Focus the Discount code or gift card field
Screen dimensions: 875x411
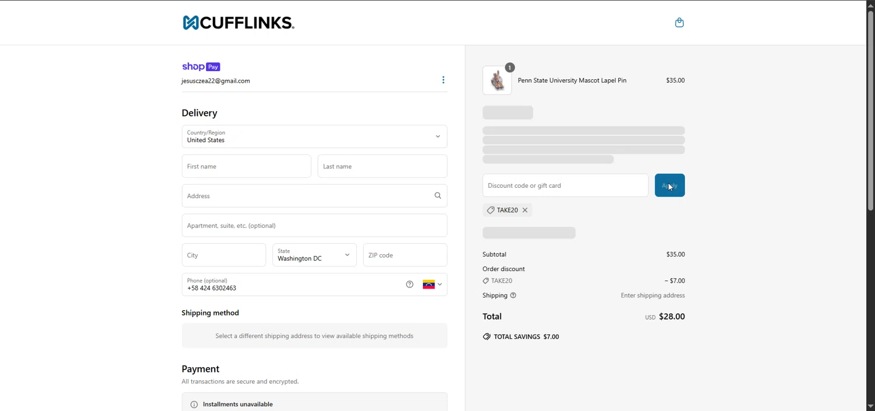[565, 185]
